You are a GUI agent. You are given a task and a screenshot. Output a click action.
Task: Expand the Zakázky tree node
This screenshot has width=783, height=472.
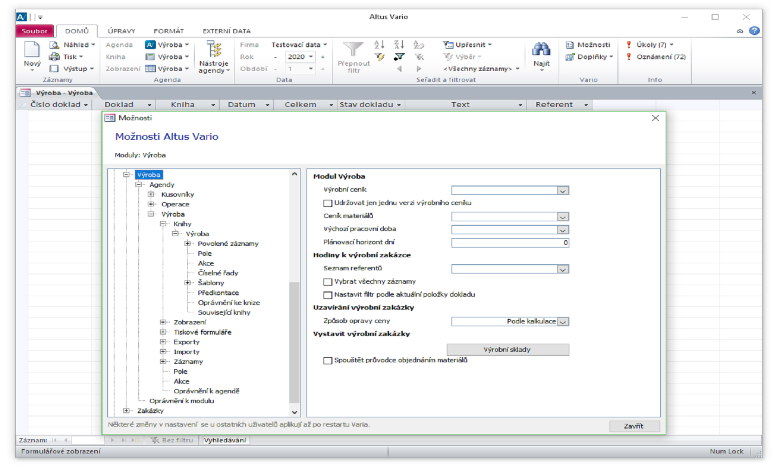(x=126, y=410)
